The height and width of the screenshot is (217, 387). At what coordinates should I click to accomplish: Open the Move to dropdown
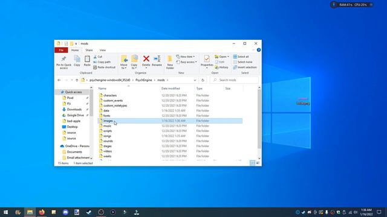pyautogui.click(x=124, y=67)
